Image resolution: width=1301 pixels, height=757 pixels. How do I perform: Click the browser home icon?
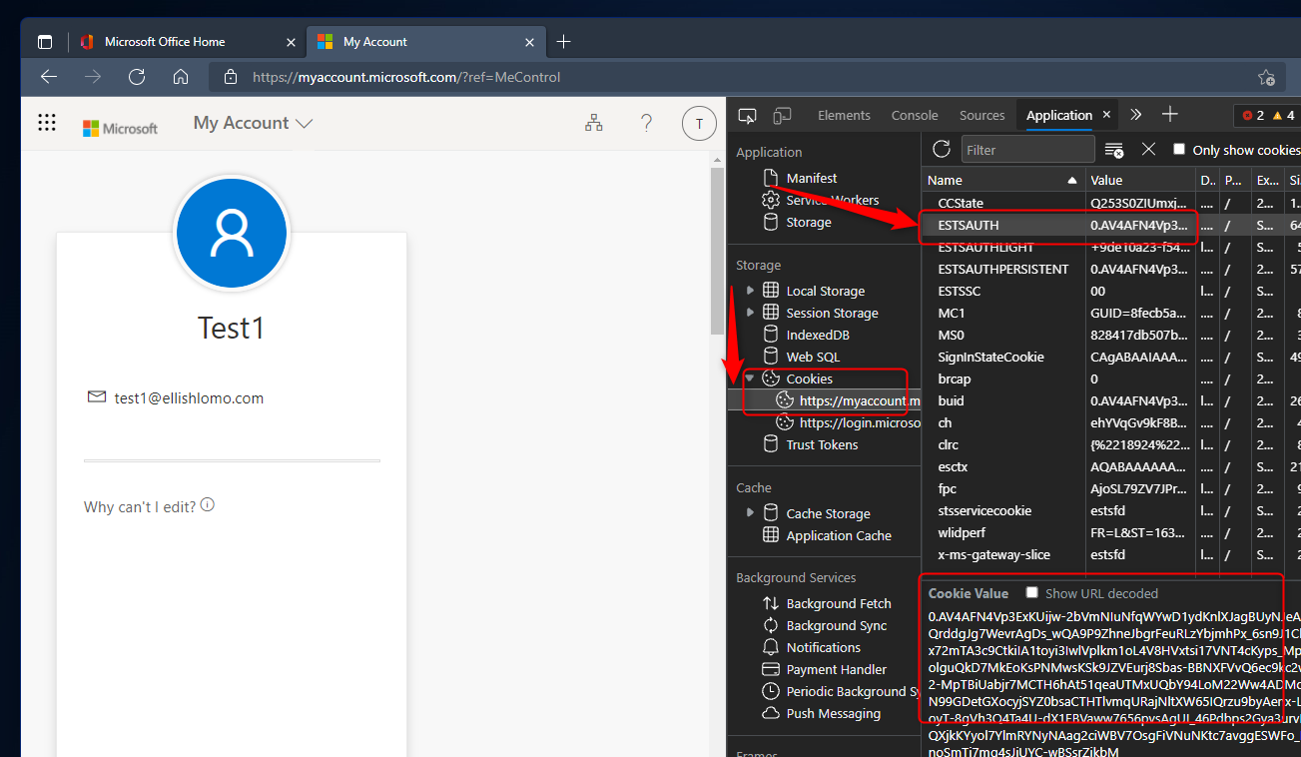click(181, 77)
